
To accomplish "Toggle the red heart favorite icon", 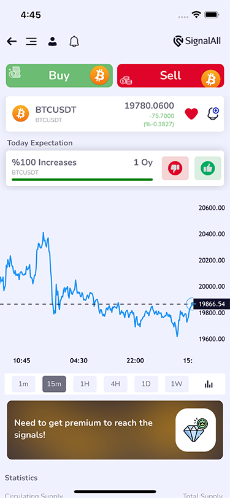I will click(191, 113).
